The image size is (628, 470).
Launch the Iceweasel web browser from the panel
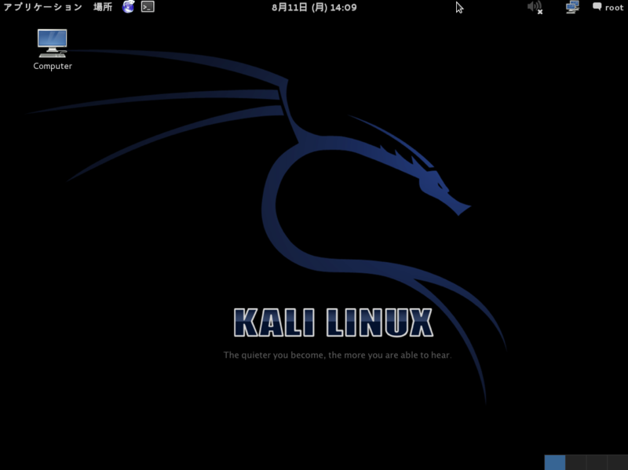click(128, 8)
